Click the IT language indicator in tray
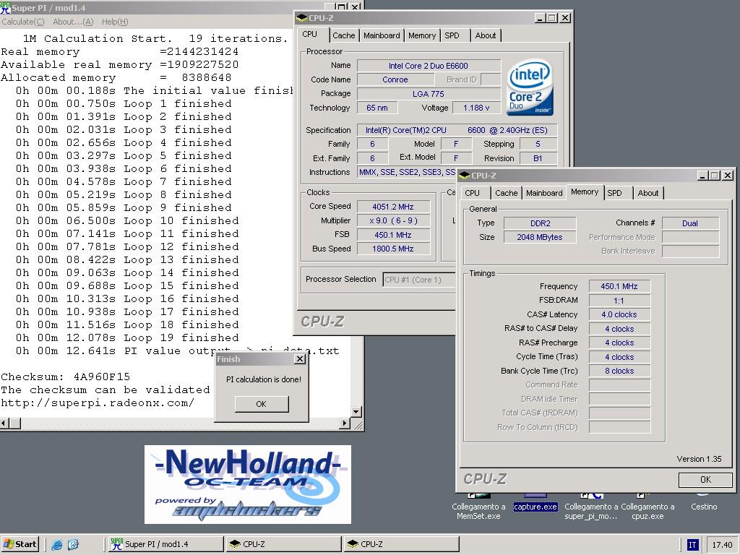The width and height of the screenshot is (740, 555). click(692, 545)
